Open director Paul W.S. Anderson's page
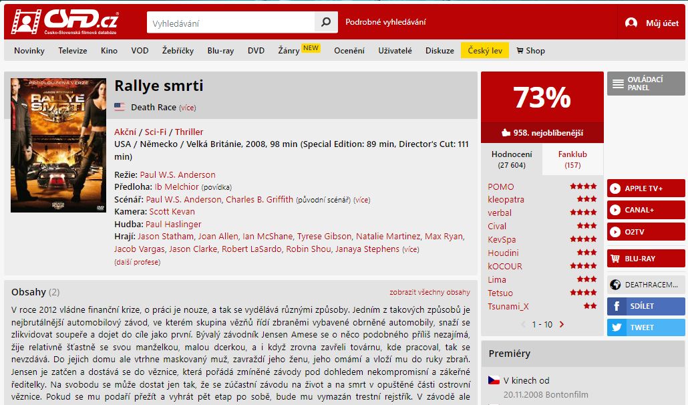The image size is (688, 405). point(178,174)
